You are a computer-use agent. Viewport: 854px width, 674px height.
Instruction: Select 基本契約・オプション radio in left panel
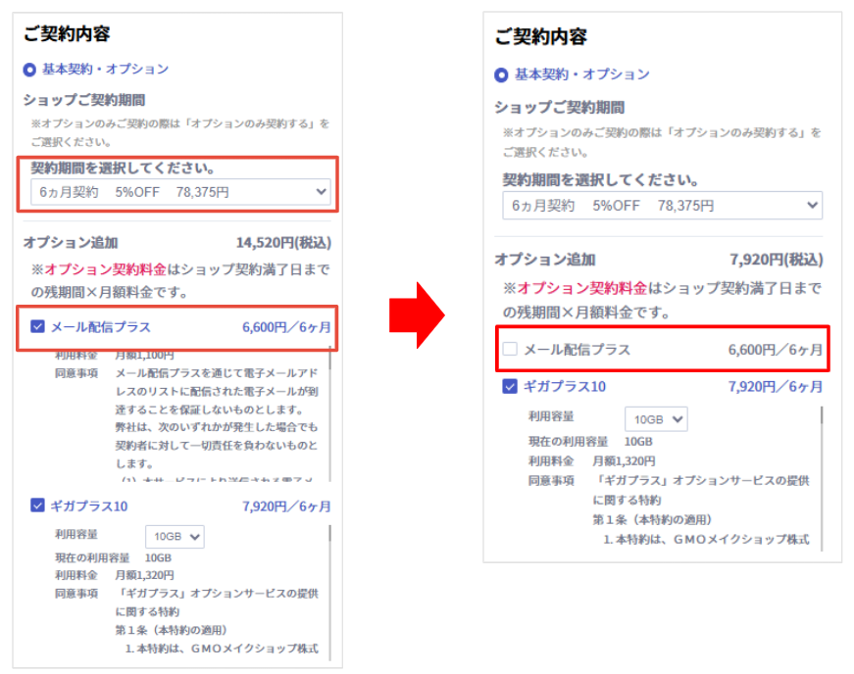(x=30, y=70)
